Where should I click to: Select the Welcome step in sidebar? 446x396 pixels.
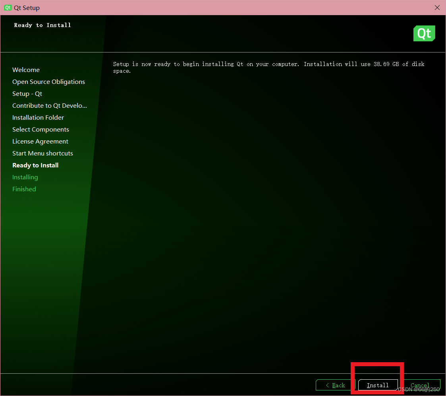[x=26, y=70]
